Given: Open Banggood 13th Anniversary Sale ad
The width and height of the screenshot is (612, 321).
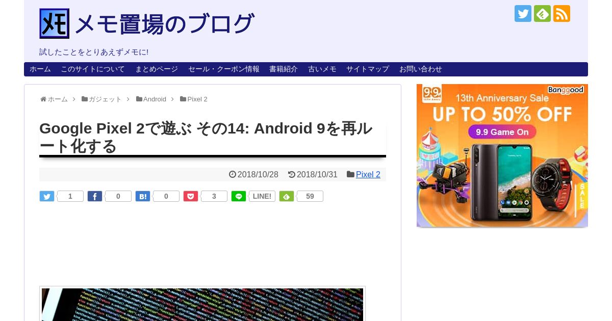Looking at the screenshot, I should tap(502, 155).
